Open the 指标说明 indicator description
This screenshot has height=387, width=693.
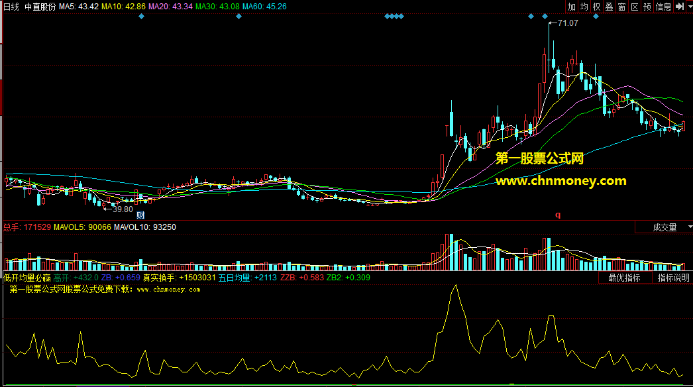tap(673, 278)
